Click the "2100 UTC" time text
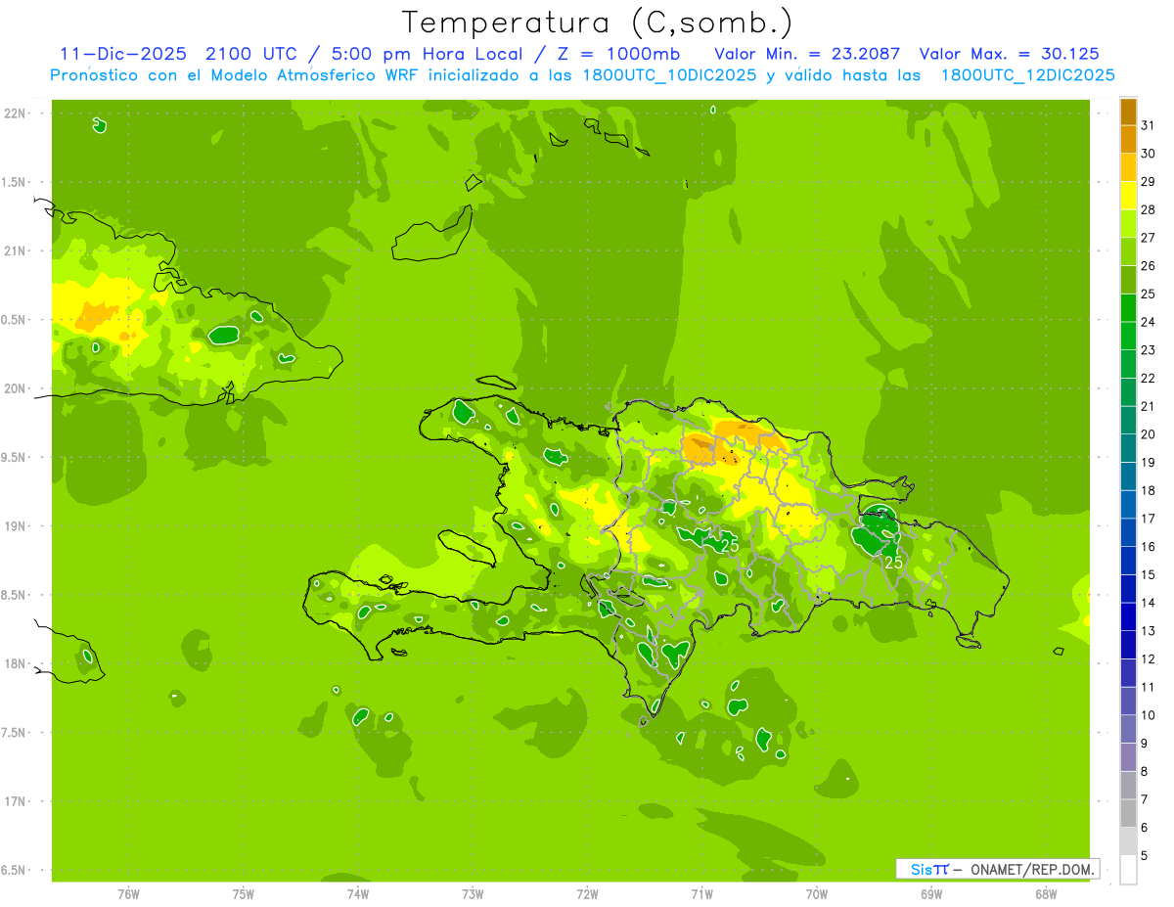 251,54
